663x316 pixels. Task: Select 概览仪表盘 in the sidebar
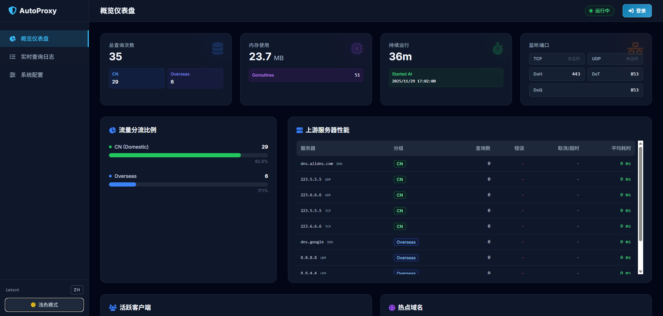tap(35, 39)
